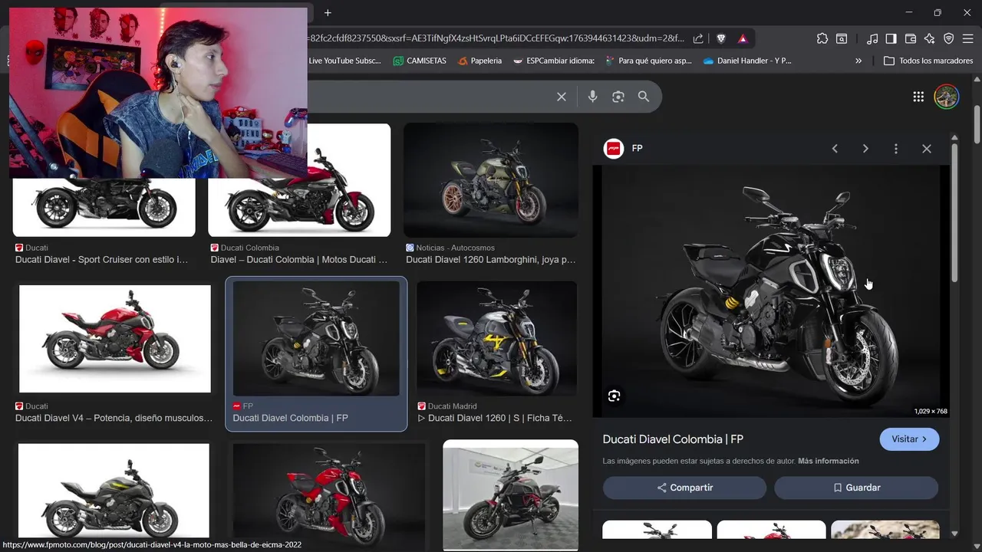
Task: Search by image with Google Lens icon
Action: (618, 97)
